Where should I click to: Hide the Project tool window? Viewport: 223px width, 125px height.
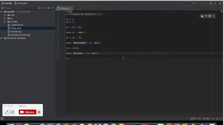pos(53,8)
